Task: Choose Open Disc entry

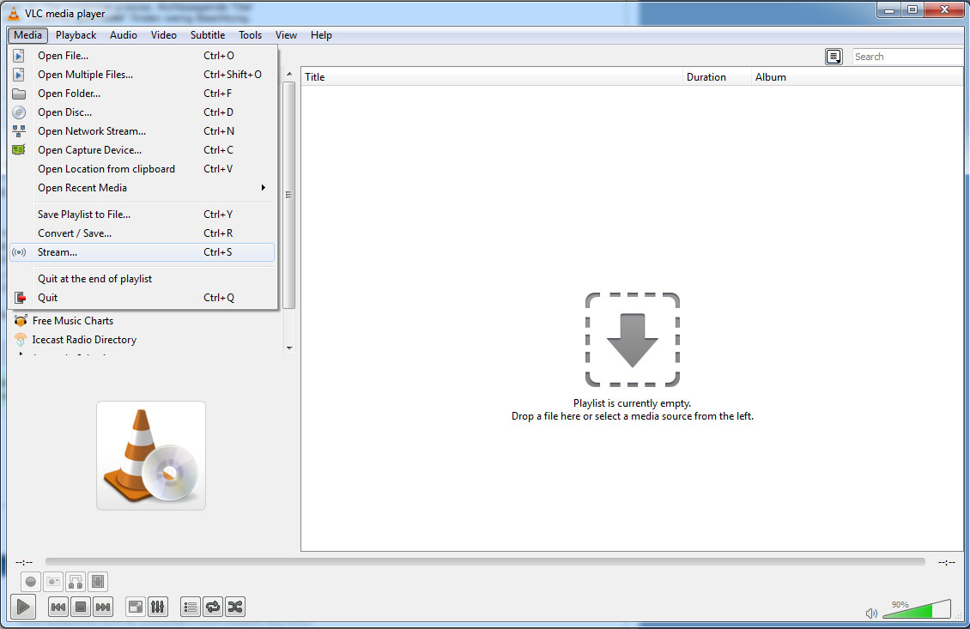Action: tap(142, 112)
